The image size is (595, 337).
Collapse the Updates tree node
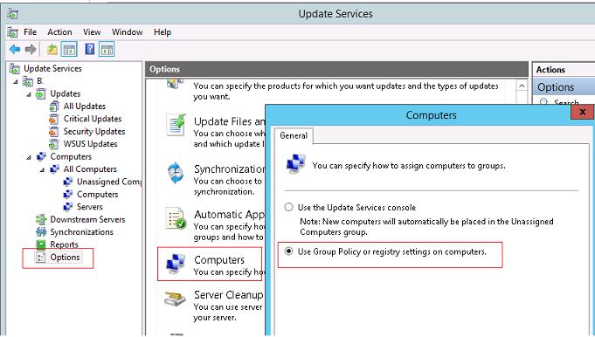[x=29, y=94]
